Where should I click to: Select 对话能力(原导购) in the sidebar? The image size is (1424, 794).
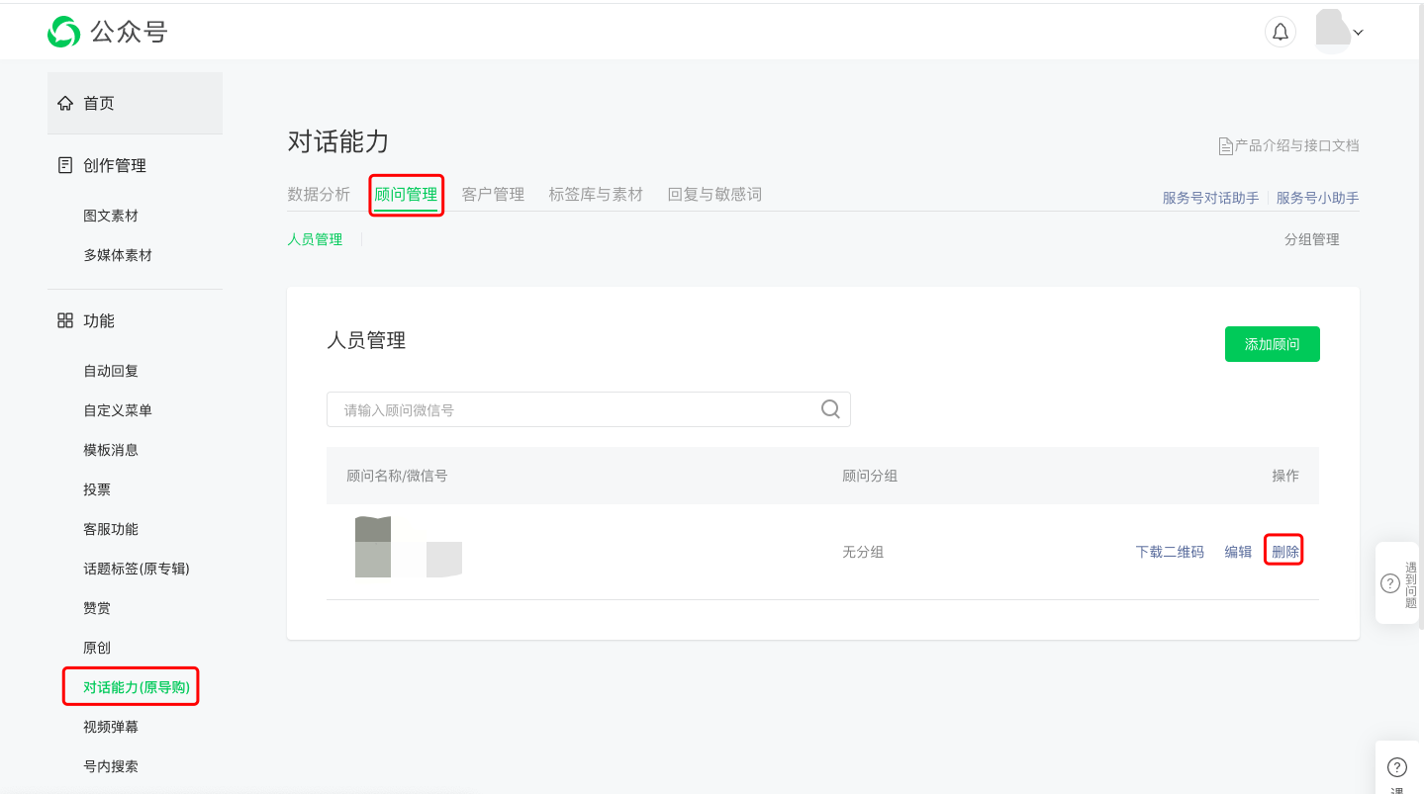[131, 685]
